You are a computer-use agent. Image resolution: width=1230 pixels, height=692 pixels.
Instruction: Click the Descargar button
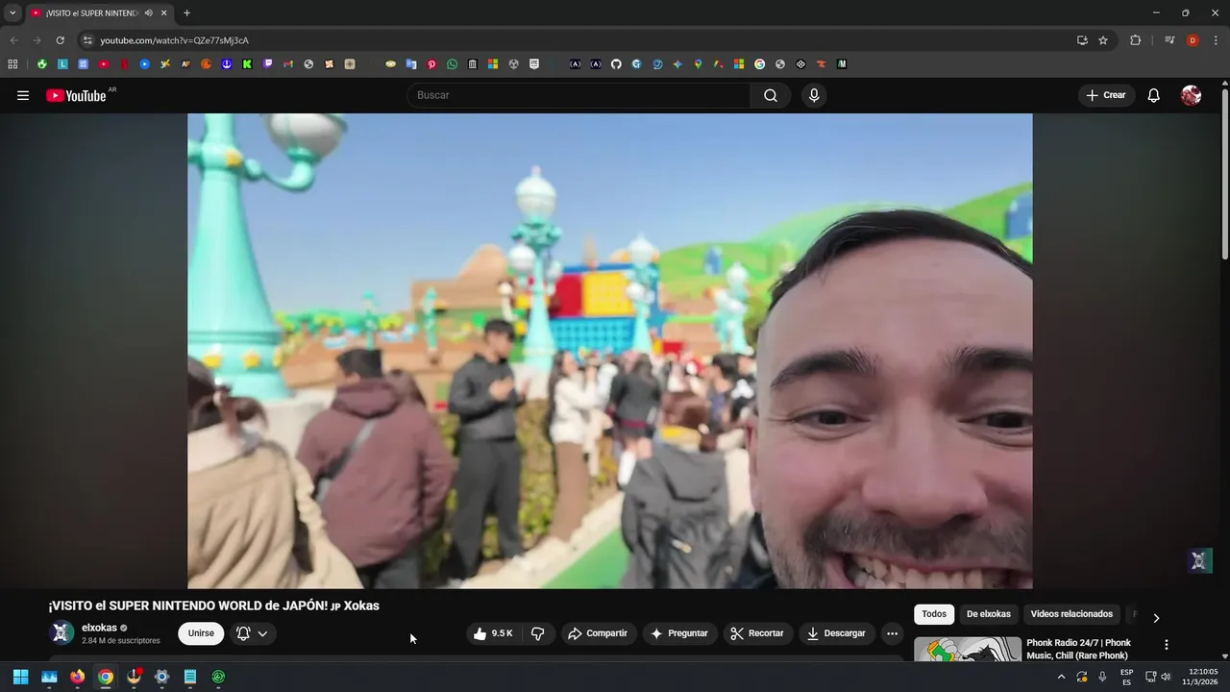coord(837,633)
